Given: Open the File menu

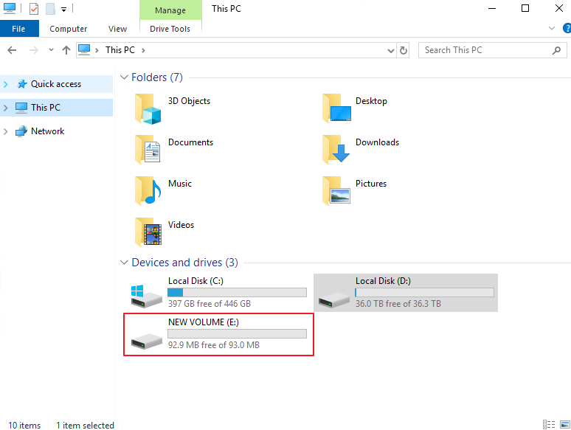Looking at the screenshot, I should [x=19, y=29].
